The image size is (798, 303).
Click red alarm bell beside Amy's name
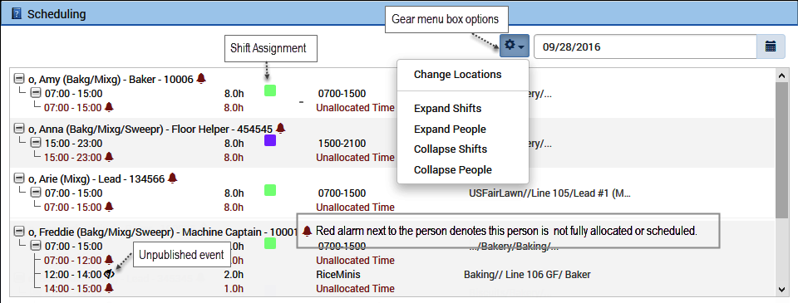pos(201,78)
